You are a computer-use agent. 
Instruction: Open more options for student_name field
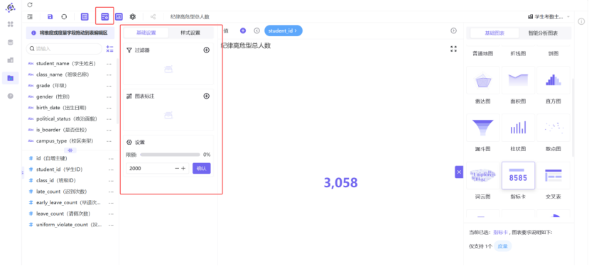(x=109, y=64)
